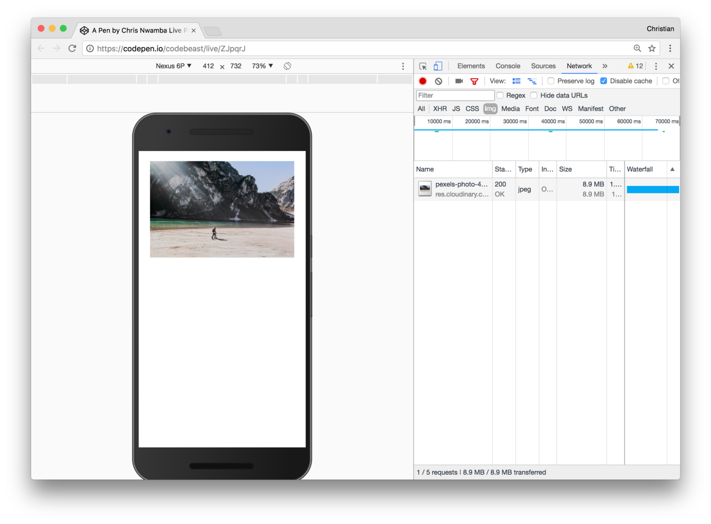The height and width of the screenshot is (524, 711).
Task: Switch to large request rows view
Action: point(516,81)
